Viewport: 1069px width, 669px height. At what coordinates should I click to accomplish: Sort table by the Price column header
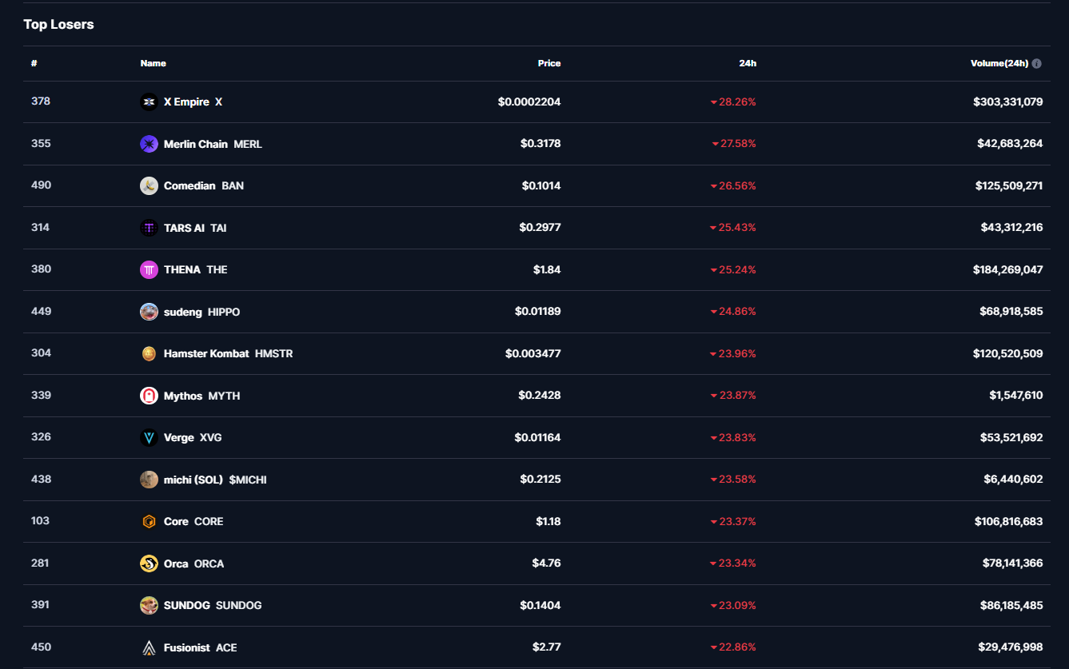(548, 63)
